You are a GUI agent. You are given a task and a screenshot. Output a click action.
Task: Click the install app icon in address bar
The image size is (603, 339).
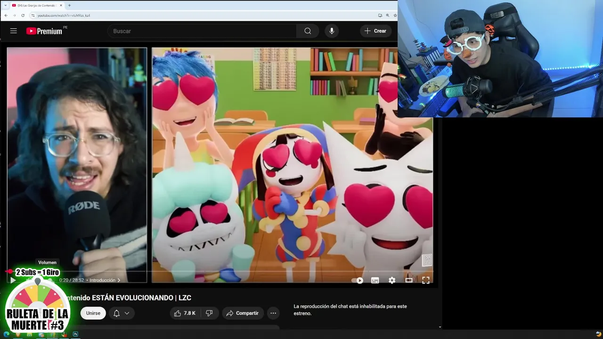pyautogui.click(x=380, y=16)
